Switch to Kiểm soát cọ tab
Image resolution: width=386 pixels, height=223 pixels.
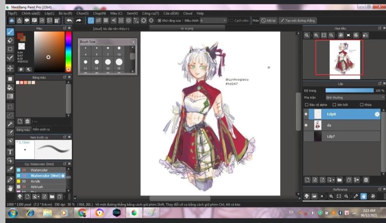tap(41, 129)
